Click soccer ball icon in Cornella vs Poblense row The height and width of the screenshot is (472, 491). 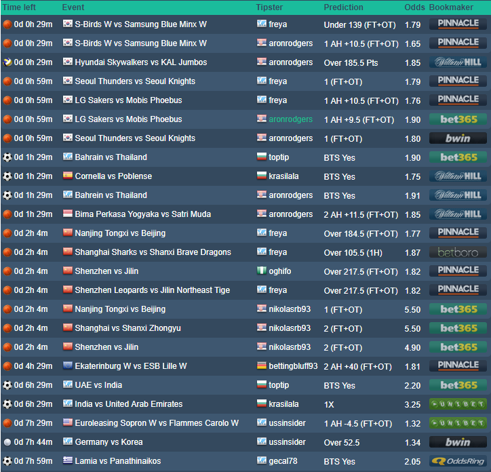click(x=7, y=176)
